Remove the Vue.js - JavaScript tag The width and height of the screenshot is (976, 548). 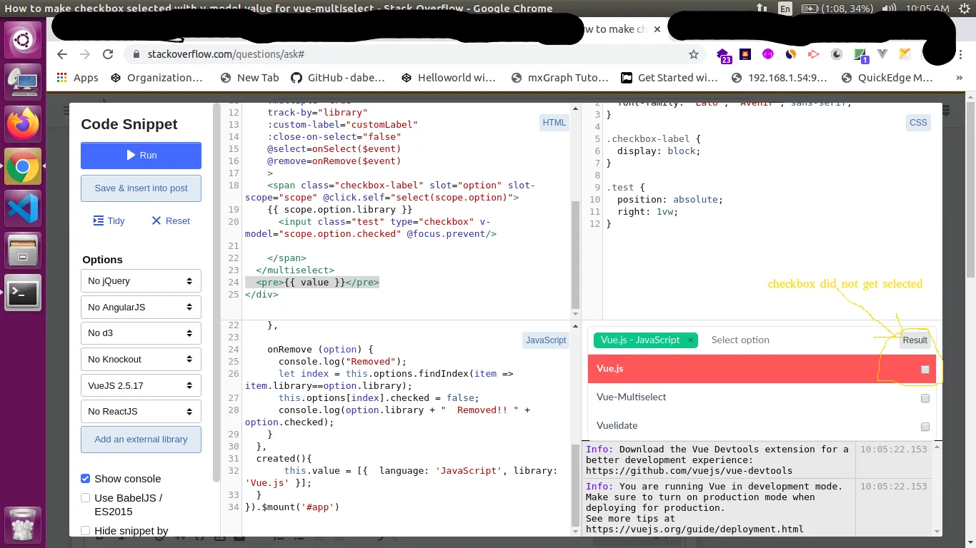click(690, 340)
